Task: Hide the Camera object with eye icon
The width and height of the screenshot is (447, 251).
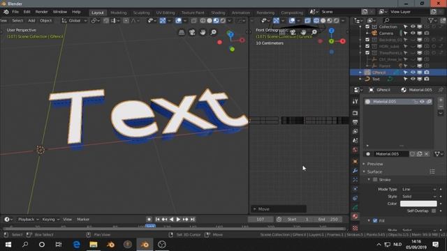Action: [413, 33]
